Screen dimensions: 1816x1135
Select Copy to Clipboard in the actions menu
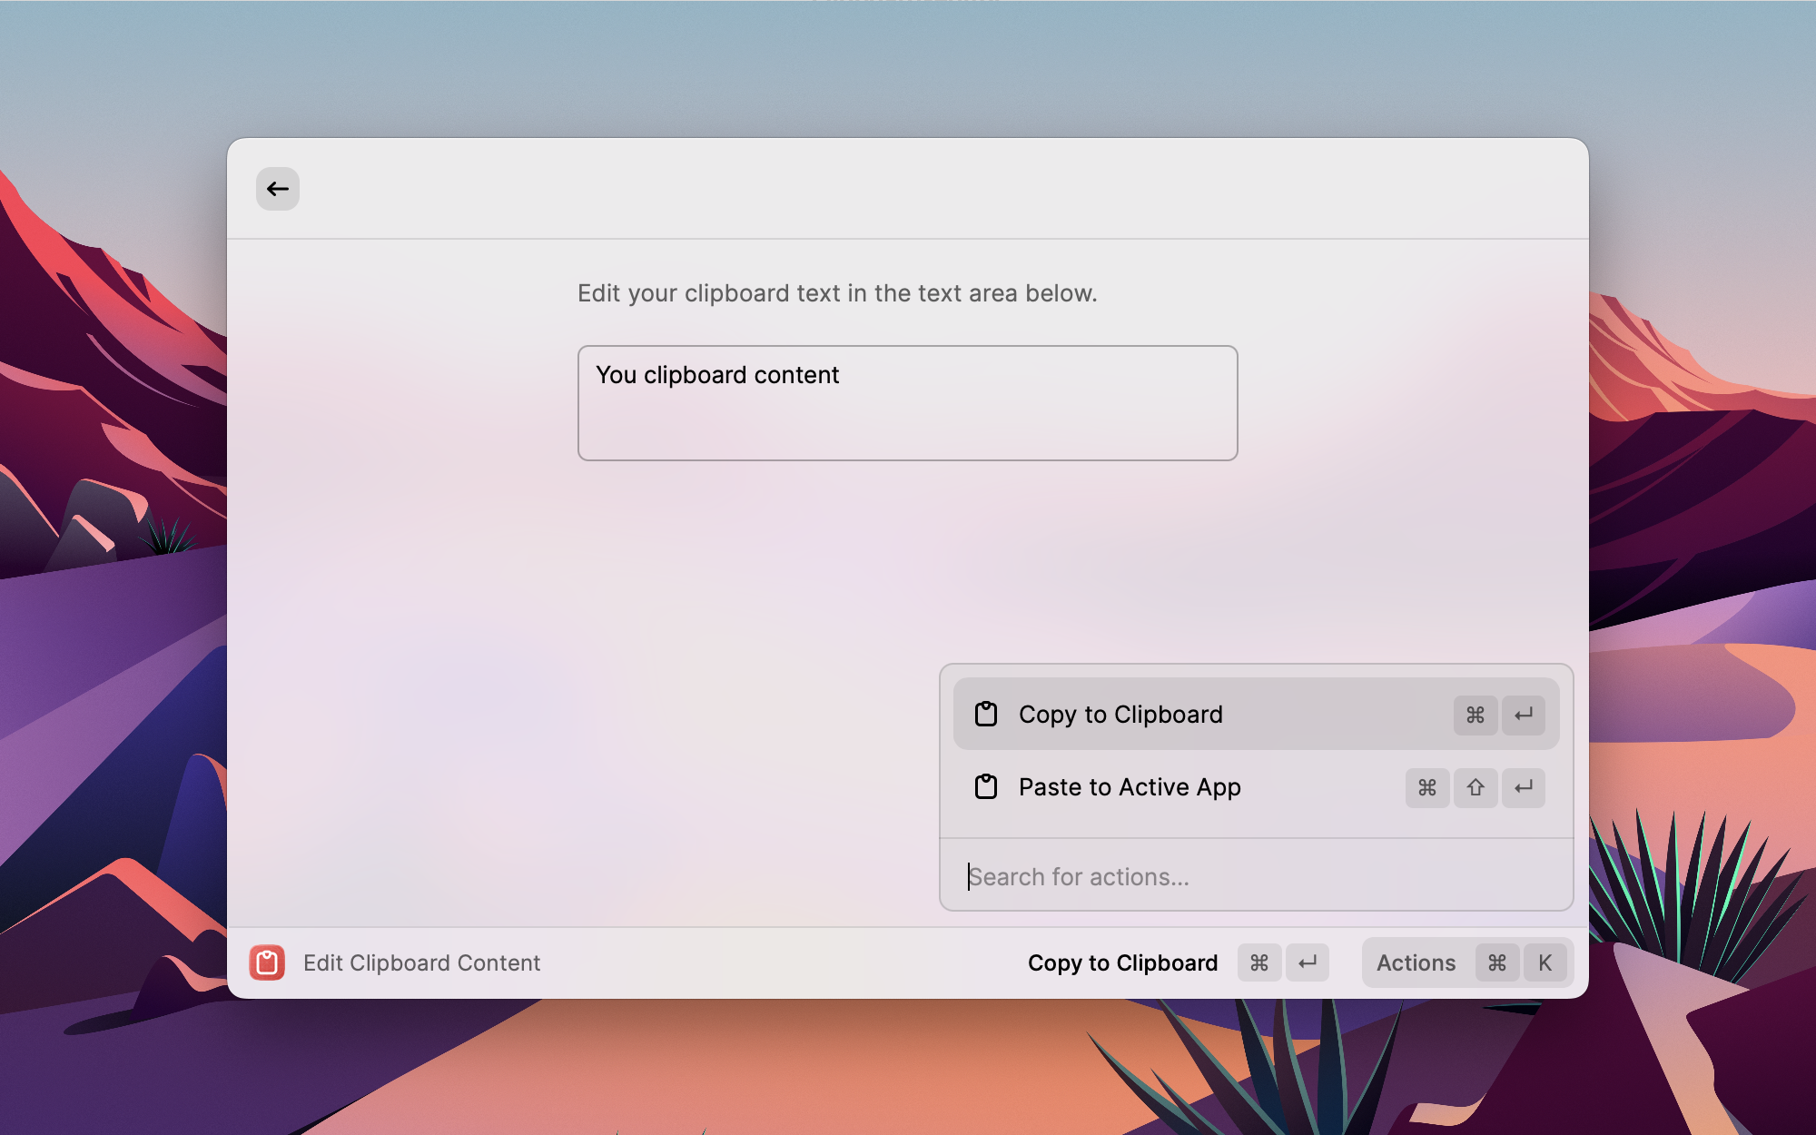tap(1120, 715)
